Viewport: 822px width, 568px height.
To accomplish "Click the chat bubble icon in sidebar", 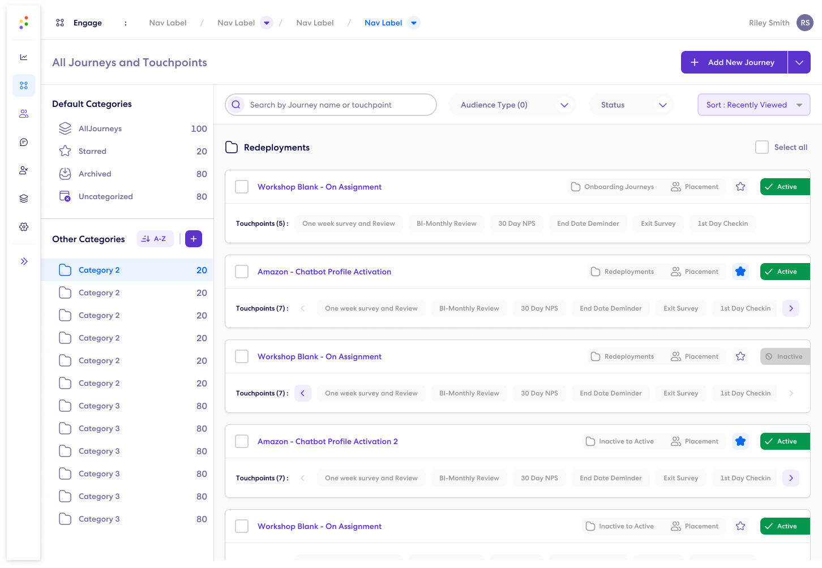I will pos(24,142).
